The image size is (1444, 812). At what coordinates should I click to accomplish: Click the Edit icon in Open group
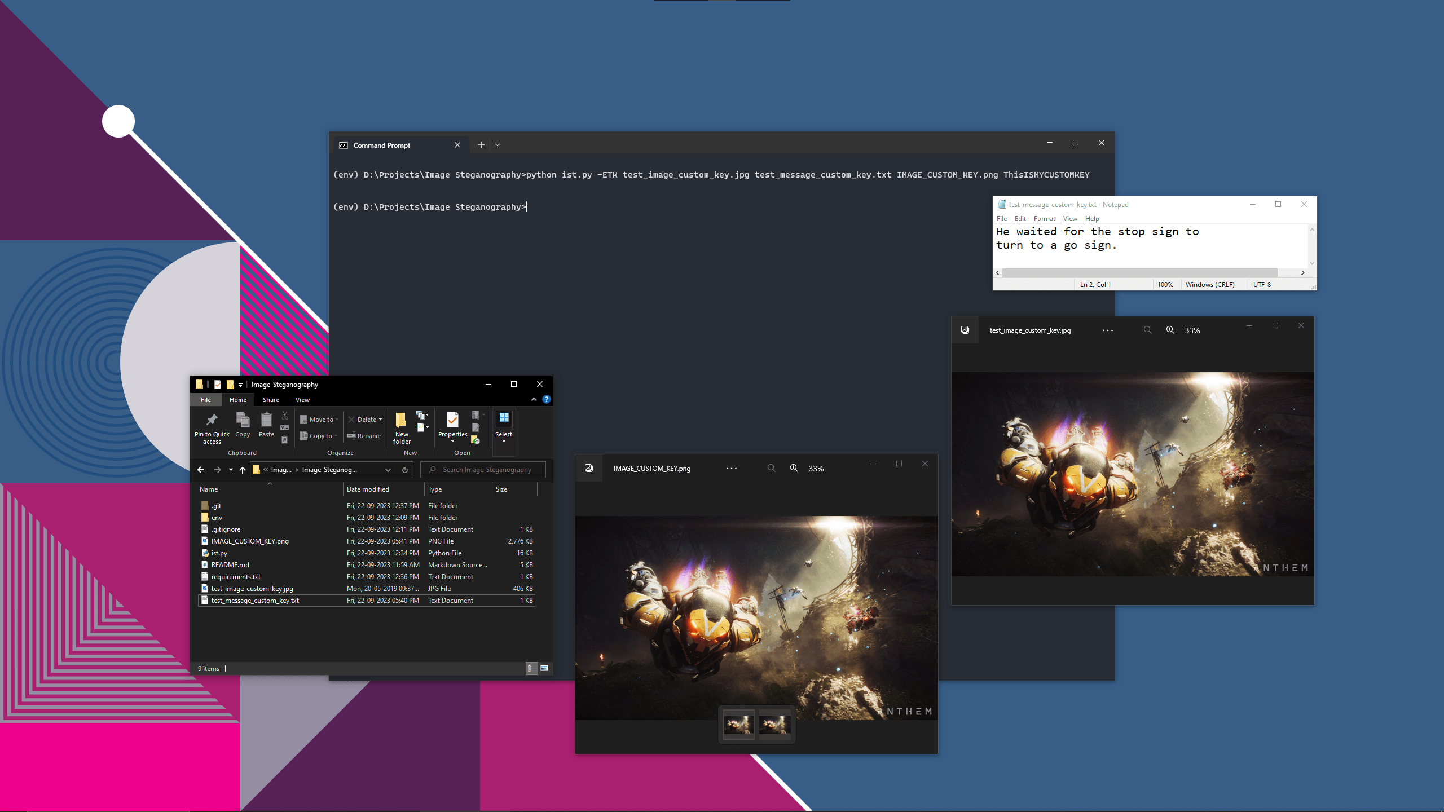(x=476, y=427)
